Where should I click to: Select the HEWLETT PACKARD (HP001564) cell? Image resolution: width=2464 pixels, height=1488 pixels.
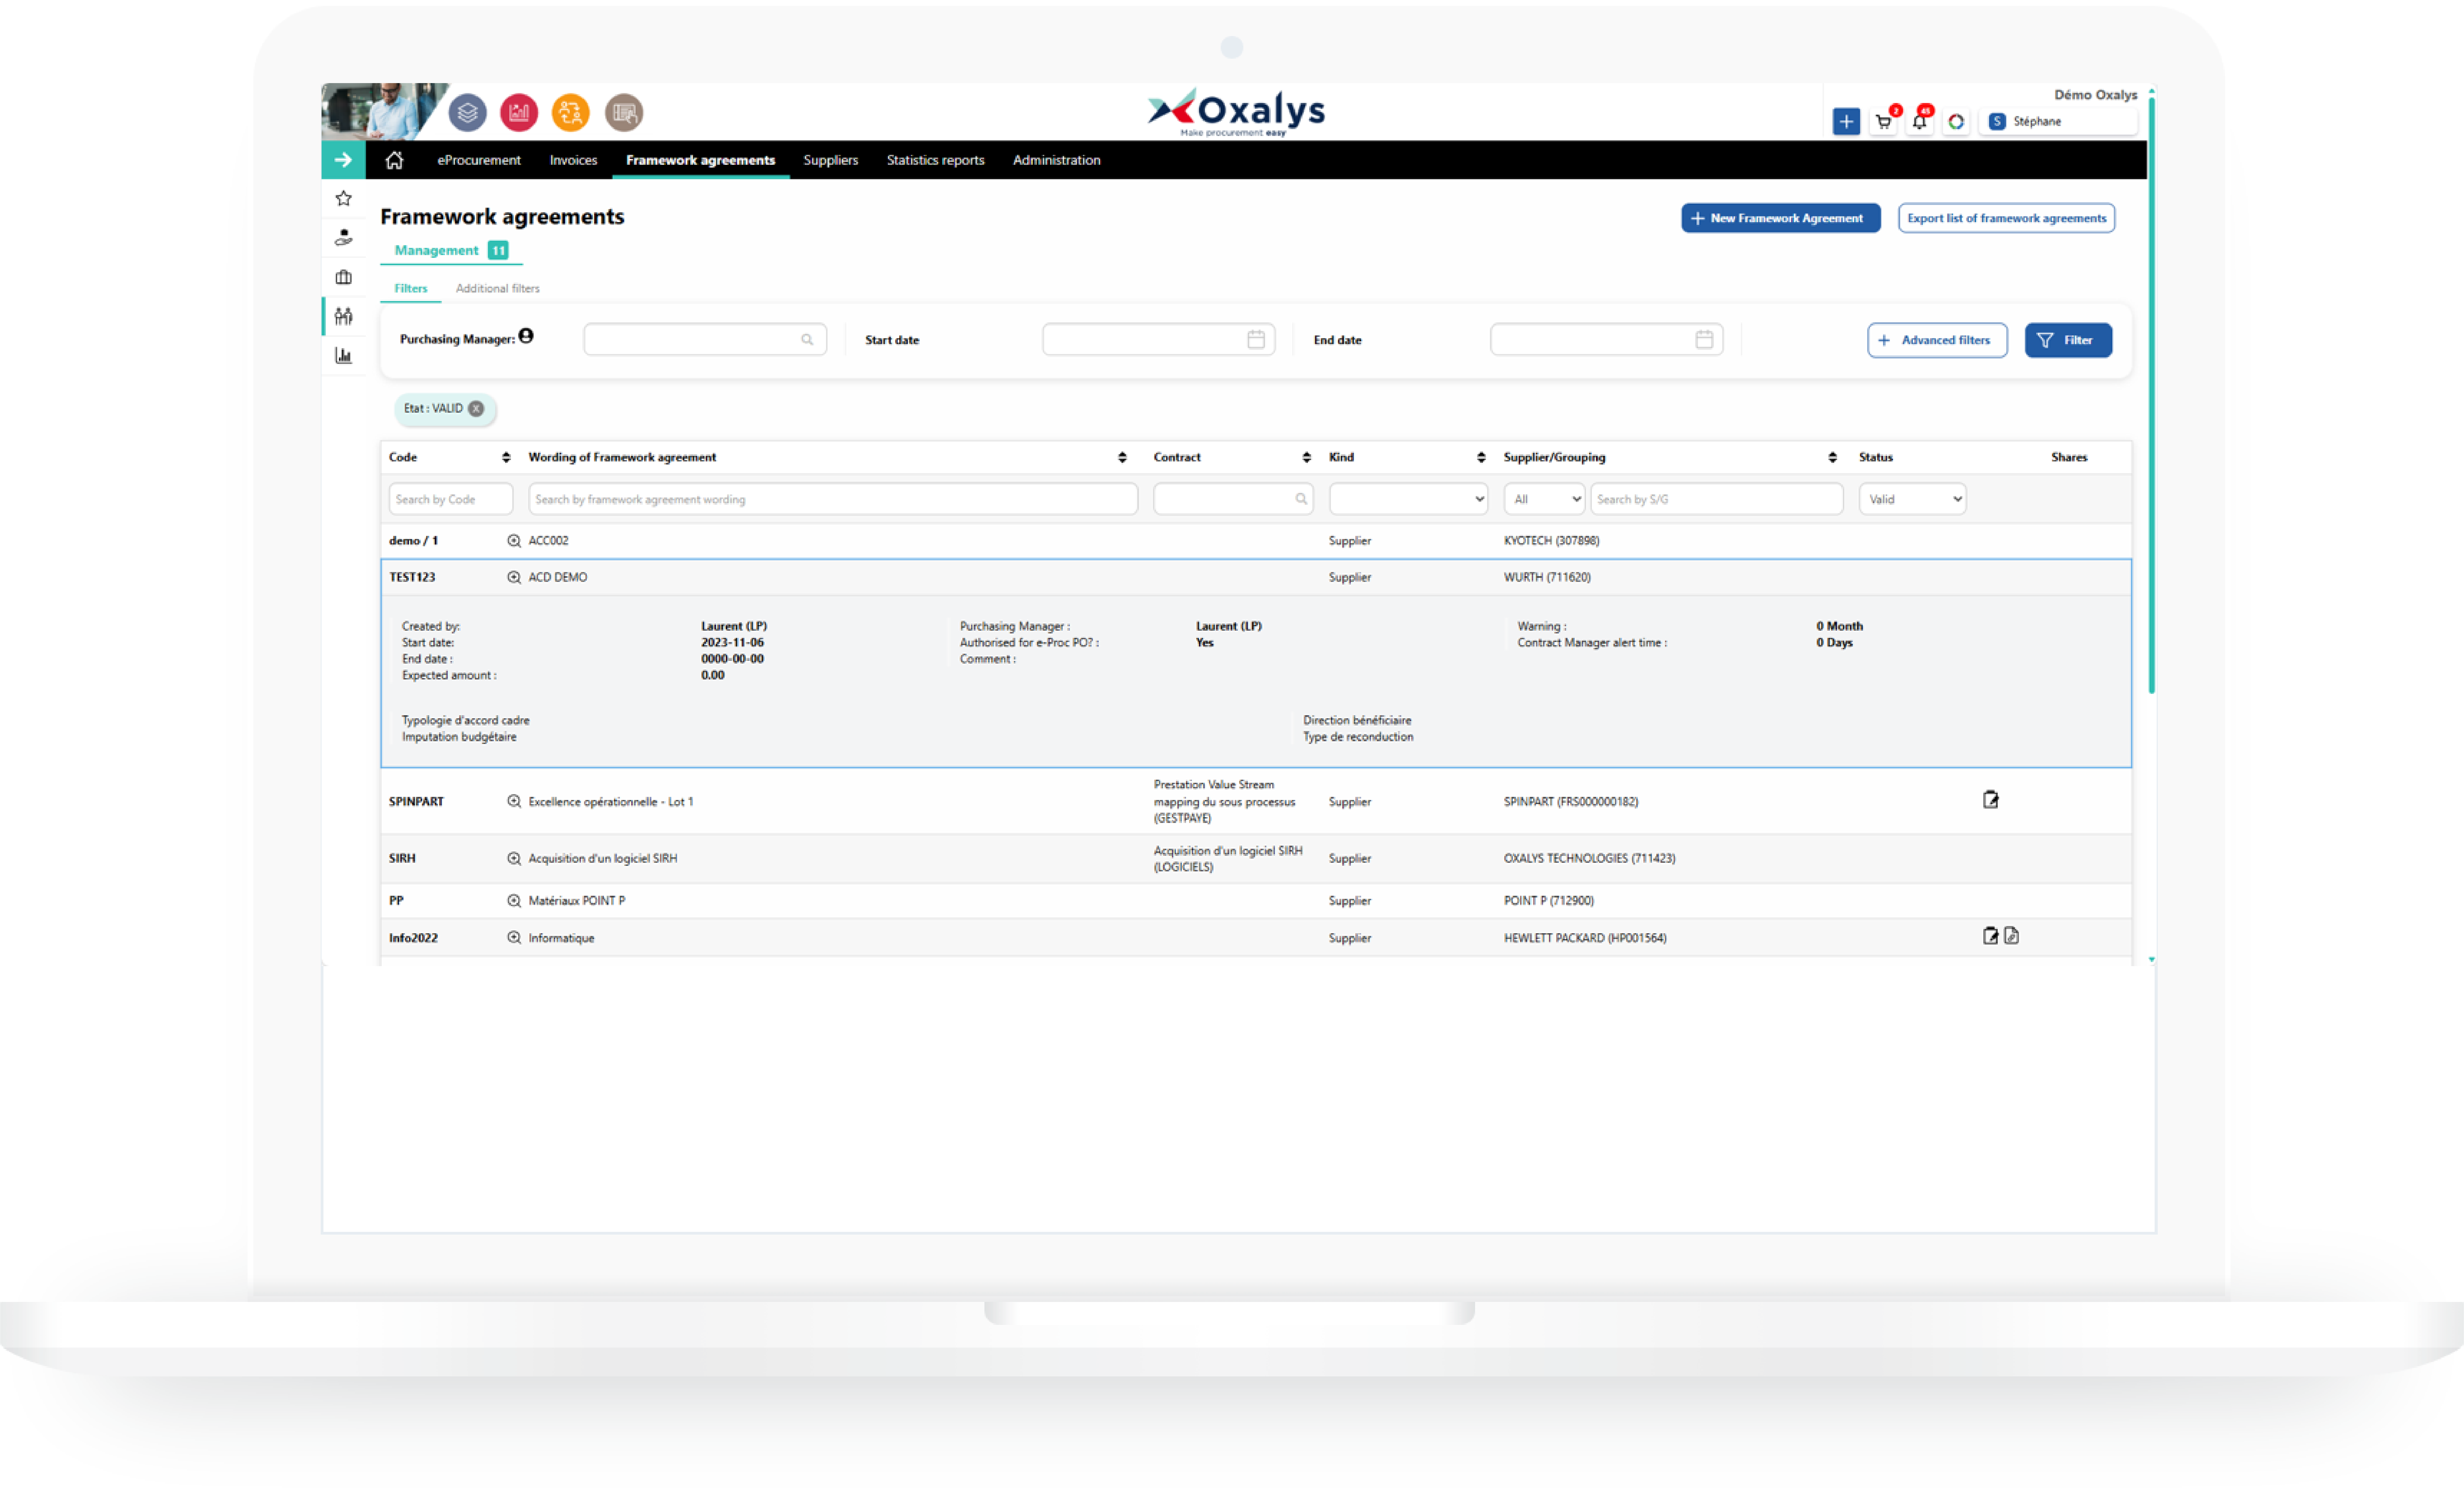(x=1585, y=938)
